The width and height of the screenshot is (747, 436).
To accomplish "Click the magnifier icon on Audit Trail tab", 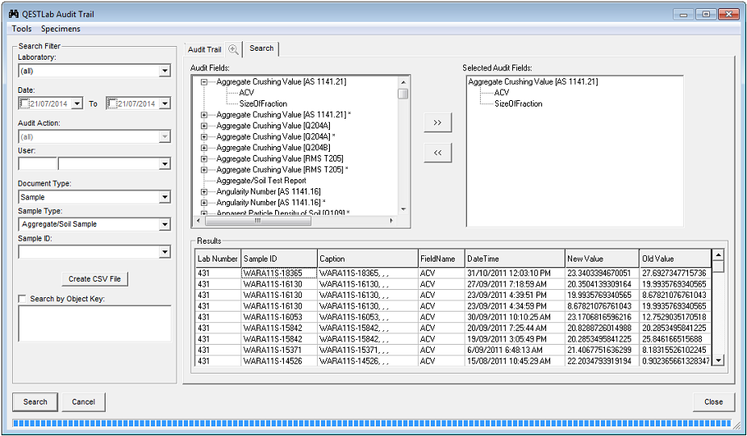I will 233,49.
